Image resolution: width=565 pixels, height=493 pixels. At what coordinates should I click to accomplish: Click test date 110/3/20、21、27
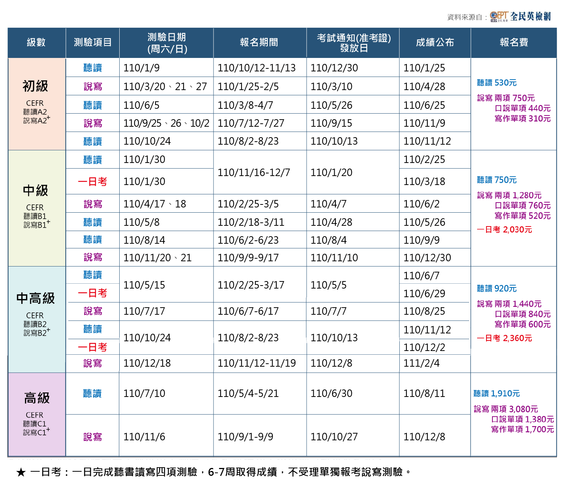[165, 87]
